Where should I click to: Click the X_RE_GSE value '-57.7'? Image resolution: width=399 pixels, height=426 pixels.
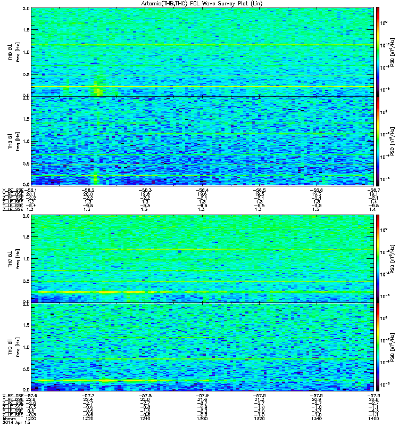pos(88,396)
